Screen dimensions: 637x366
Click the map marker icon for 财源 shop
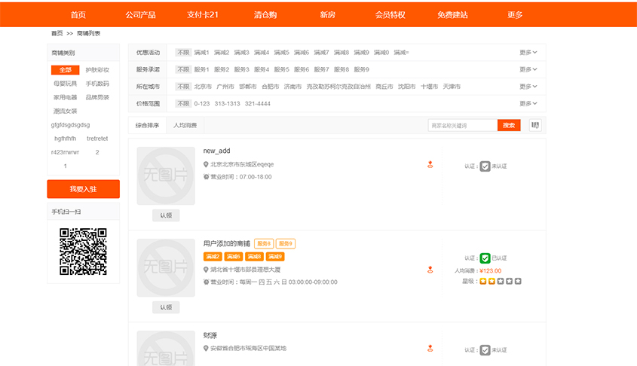[x=430, y=348]
